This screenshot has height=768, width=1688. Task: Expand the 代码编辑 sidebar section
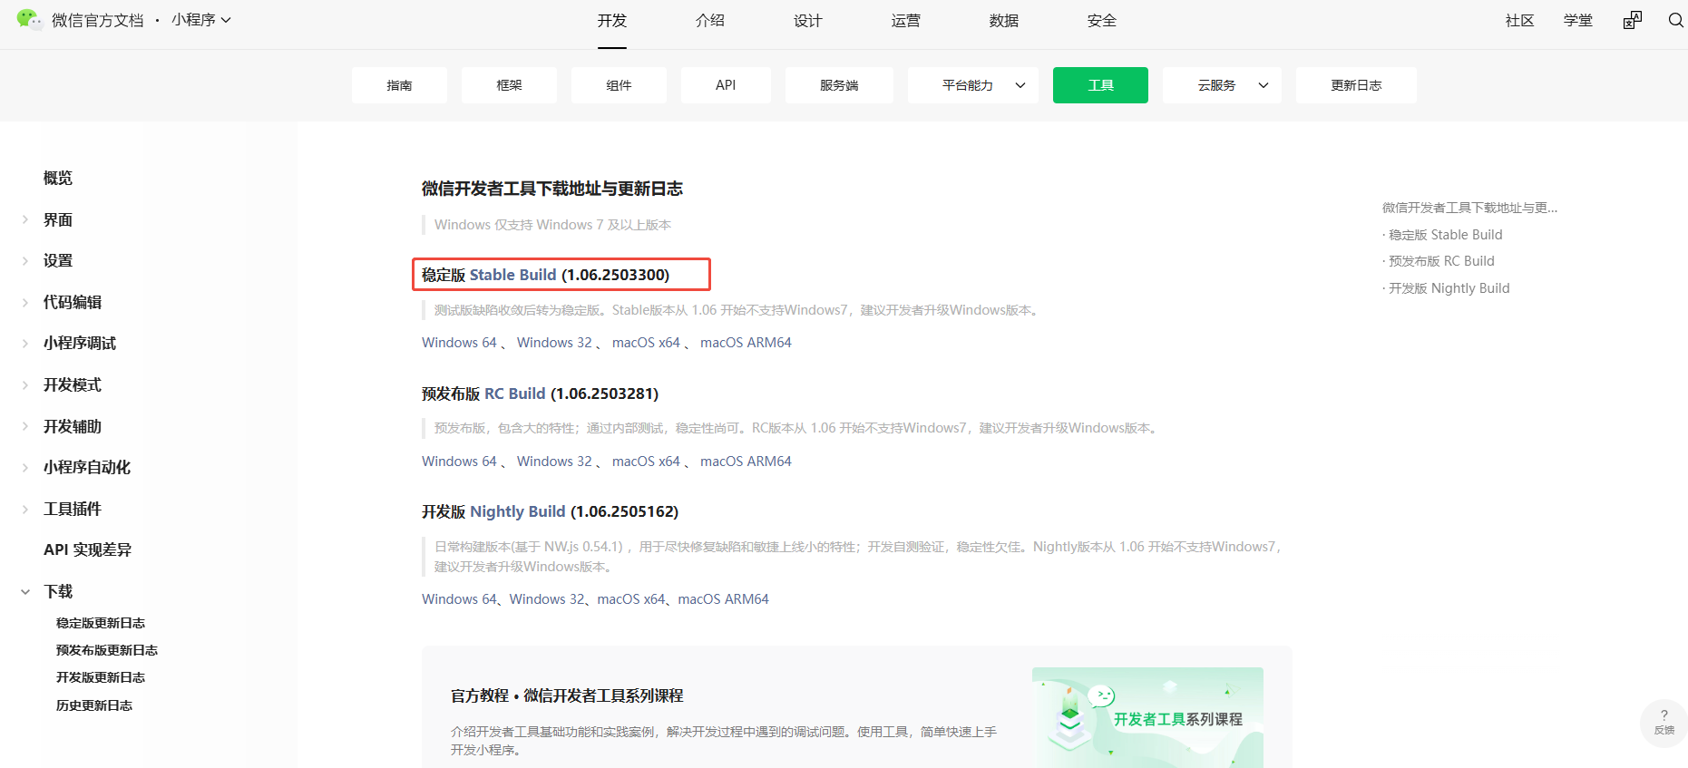tap(25, 302)
